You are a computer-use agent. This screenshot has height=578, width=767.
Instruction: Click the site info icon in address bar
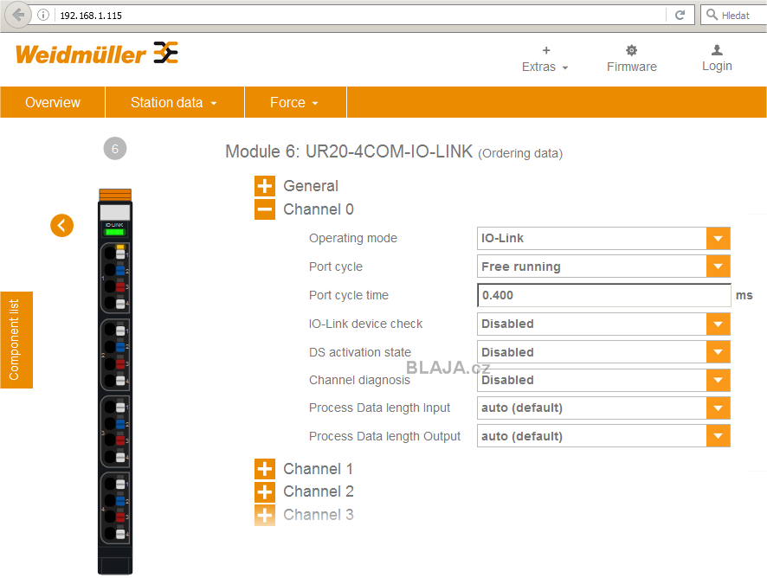click(43, 16)
